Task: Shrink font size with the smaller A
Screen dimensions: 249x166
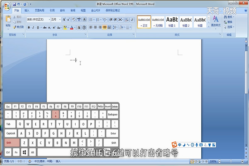Action: click(x=68, y=20)
